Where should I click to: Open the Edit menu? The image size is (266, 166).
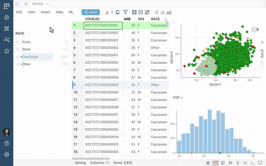tap(19, 12)
